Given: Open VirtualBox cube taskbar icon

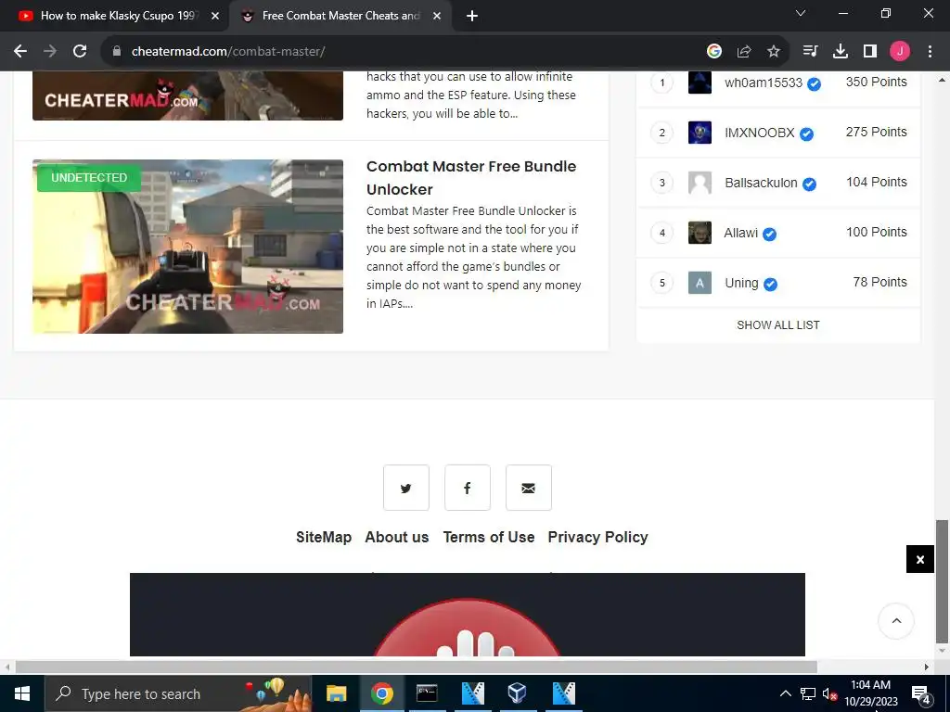Looking at the screenshot, I should click(x=518, y=693).
